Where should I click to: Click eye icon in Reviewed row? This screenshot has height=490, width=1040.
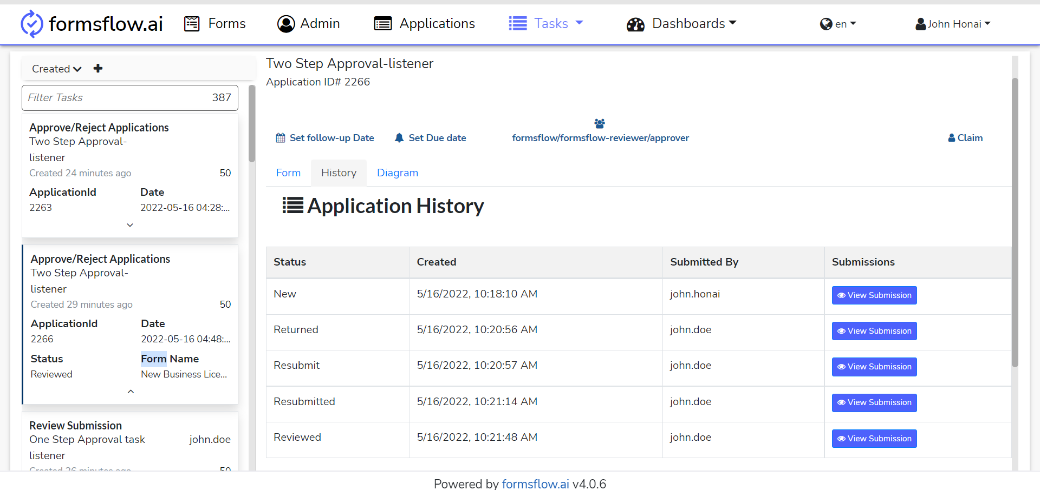click(x=841, y=439)
